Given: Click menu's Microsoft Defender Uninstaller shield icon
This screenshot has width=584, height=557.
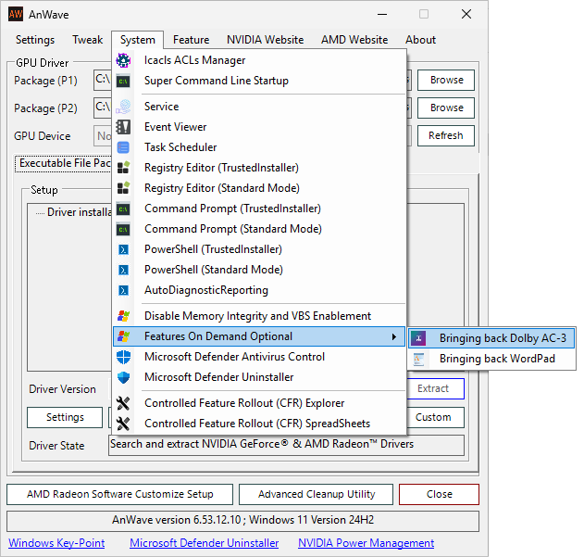Looking at the screenshot, I should click(x=123, y=377).
